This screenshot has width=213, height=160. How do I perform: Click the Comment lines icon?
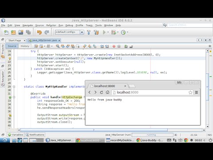point(126,46)
